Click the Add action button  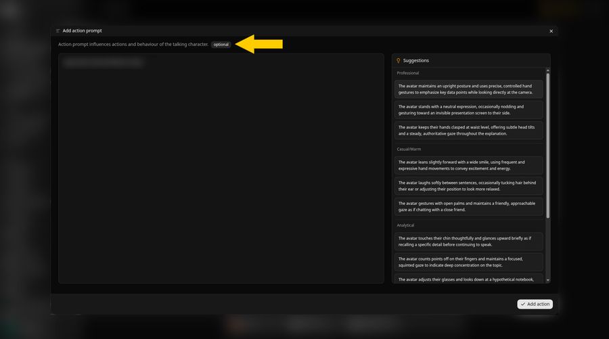click(535, 304)
